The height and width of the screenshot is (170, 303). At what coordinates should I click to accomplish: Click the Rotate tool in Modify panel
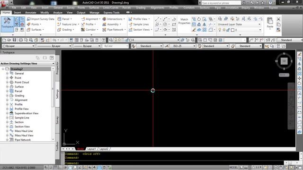[x=199, y=19]
